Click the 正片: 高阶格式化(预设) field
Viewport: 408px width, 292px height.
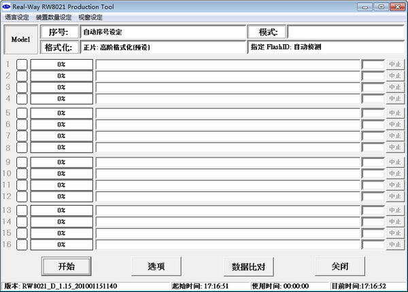click(163, 47)
